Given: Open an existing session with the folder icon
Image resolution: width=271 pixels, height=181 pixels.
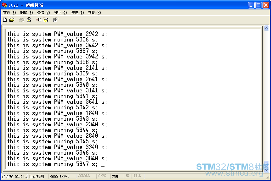Looking at the screenshot, I should coord(12,20).
